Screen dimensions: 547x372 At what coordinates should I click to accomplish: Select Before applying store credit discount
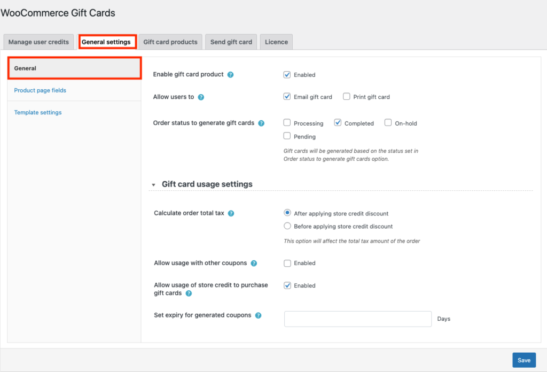[287, 226]
